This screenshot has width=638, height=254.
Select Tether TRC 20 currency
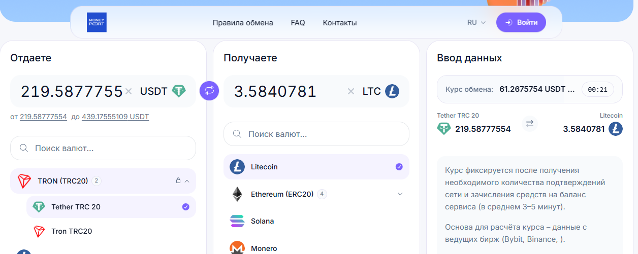pos(111,207)
